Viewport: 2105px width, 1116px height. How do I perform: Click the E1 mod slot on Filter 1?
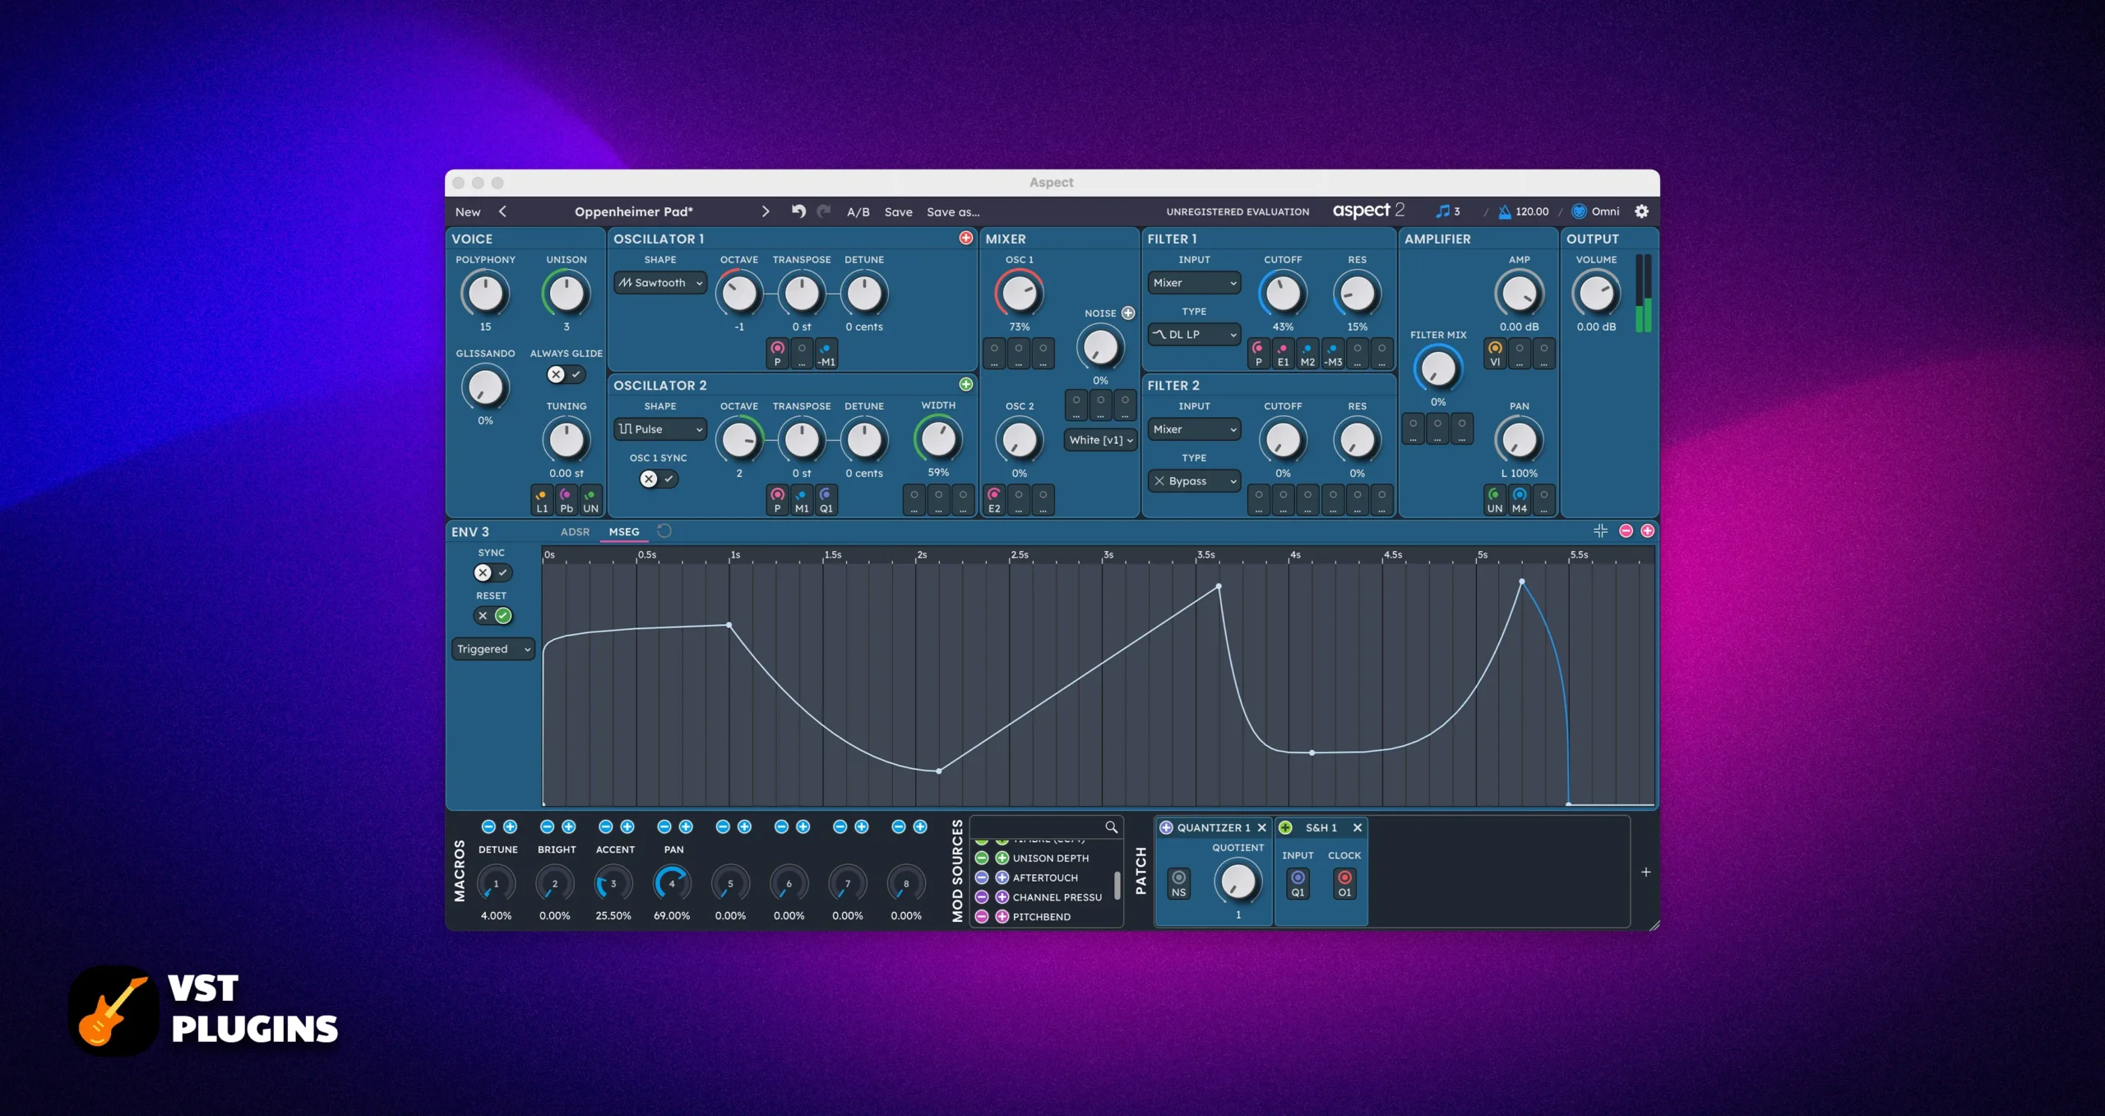click(x=1283, y=354)
